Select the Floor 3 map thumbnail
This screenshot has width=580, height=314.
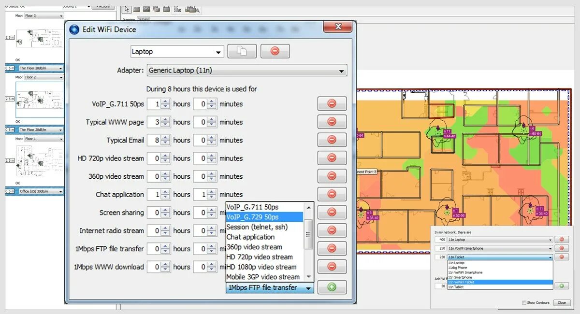40,38
